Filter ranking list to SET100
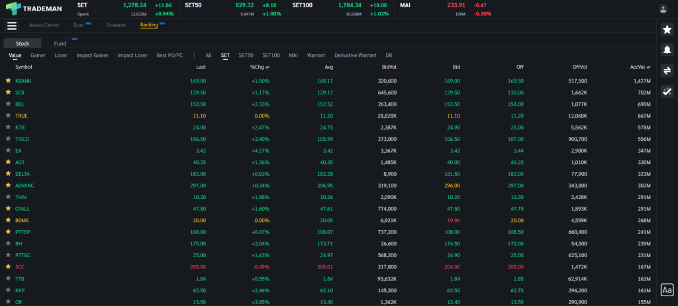Screen dimensions: 678x306 tap(271, 56)
